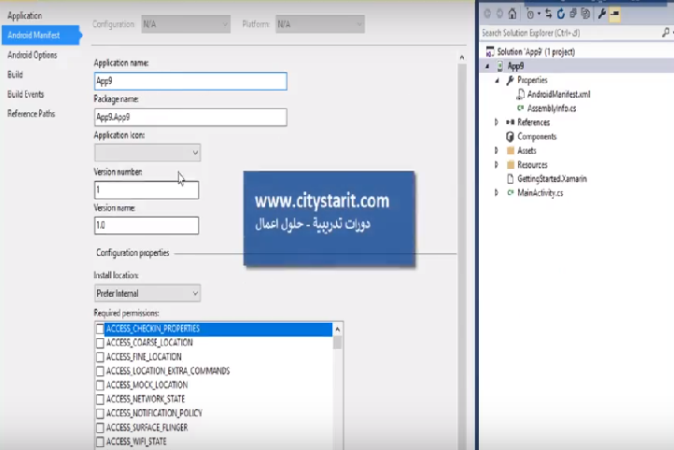Select the Components label in tree
Screen dimensions: 674x450
click(537, 136)
